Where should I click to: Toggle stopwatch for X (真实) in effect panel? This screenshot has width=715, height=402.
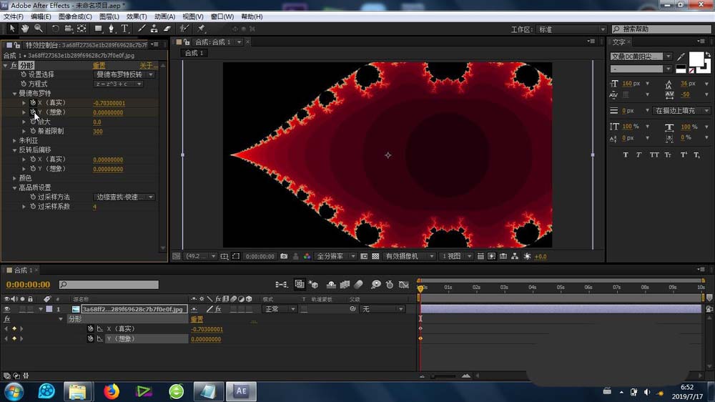[x=33, y=103]
